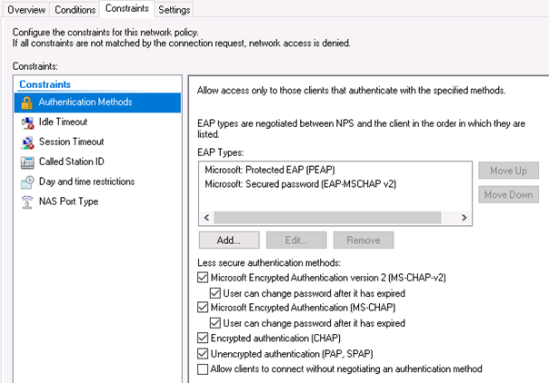Toggle password change option under MS-CHAP

215,323
